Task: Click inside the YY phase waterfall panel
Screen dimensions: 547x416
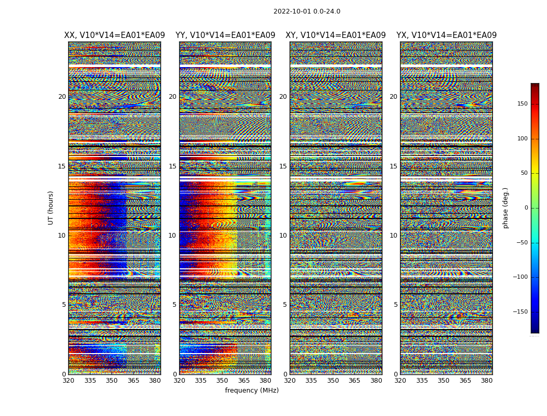Action: [225, 208]
